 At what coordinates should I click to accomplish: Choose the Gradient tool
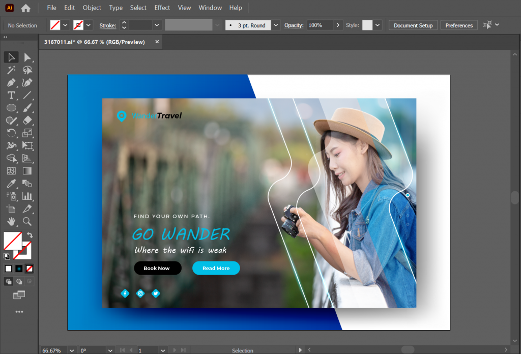(27, 171)
